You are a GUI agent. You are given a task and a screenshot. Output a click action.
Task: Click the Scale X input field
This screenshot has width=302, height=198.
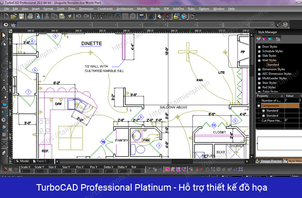point(25,171)
